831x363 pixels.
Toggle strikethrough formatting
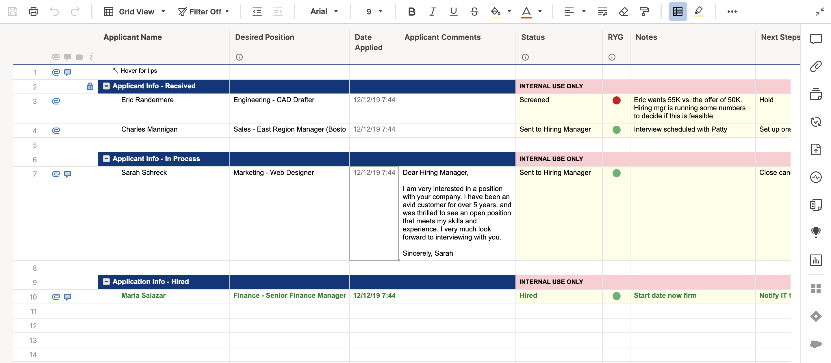click(x=474, y=12)
